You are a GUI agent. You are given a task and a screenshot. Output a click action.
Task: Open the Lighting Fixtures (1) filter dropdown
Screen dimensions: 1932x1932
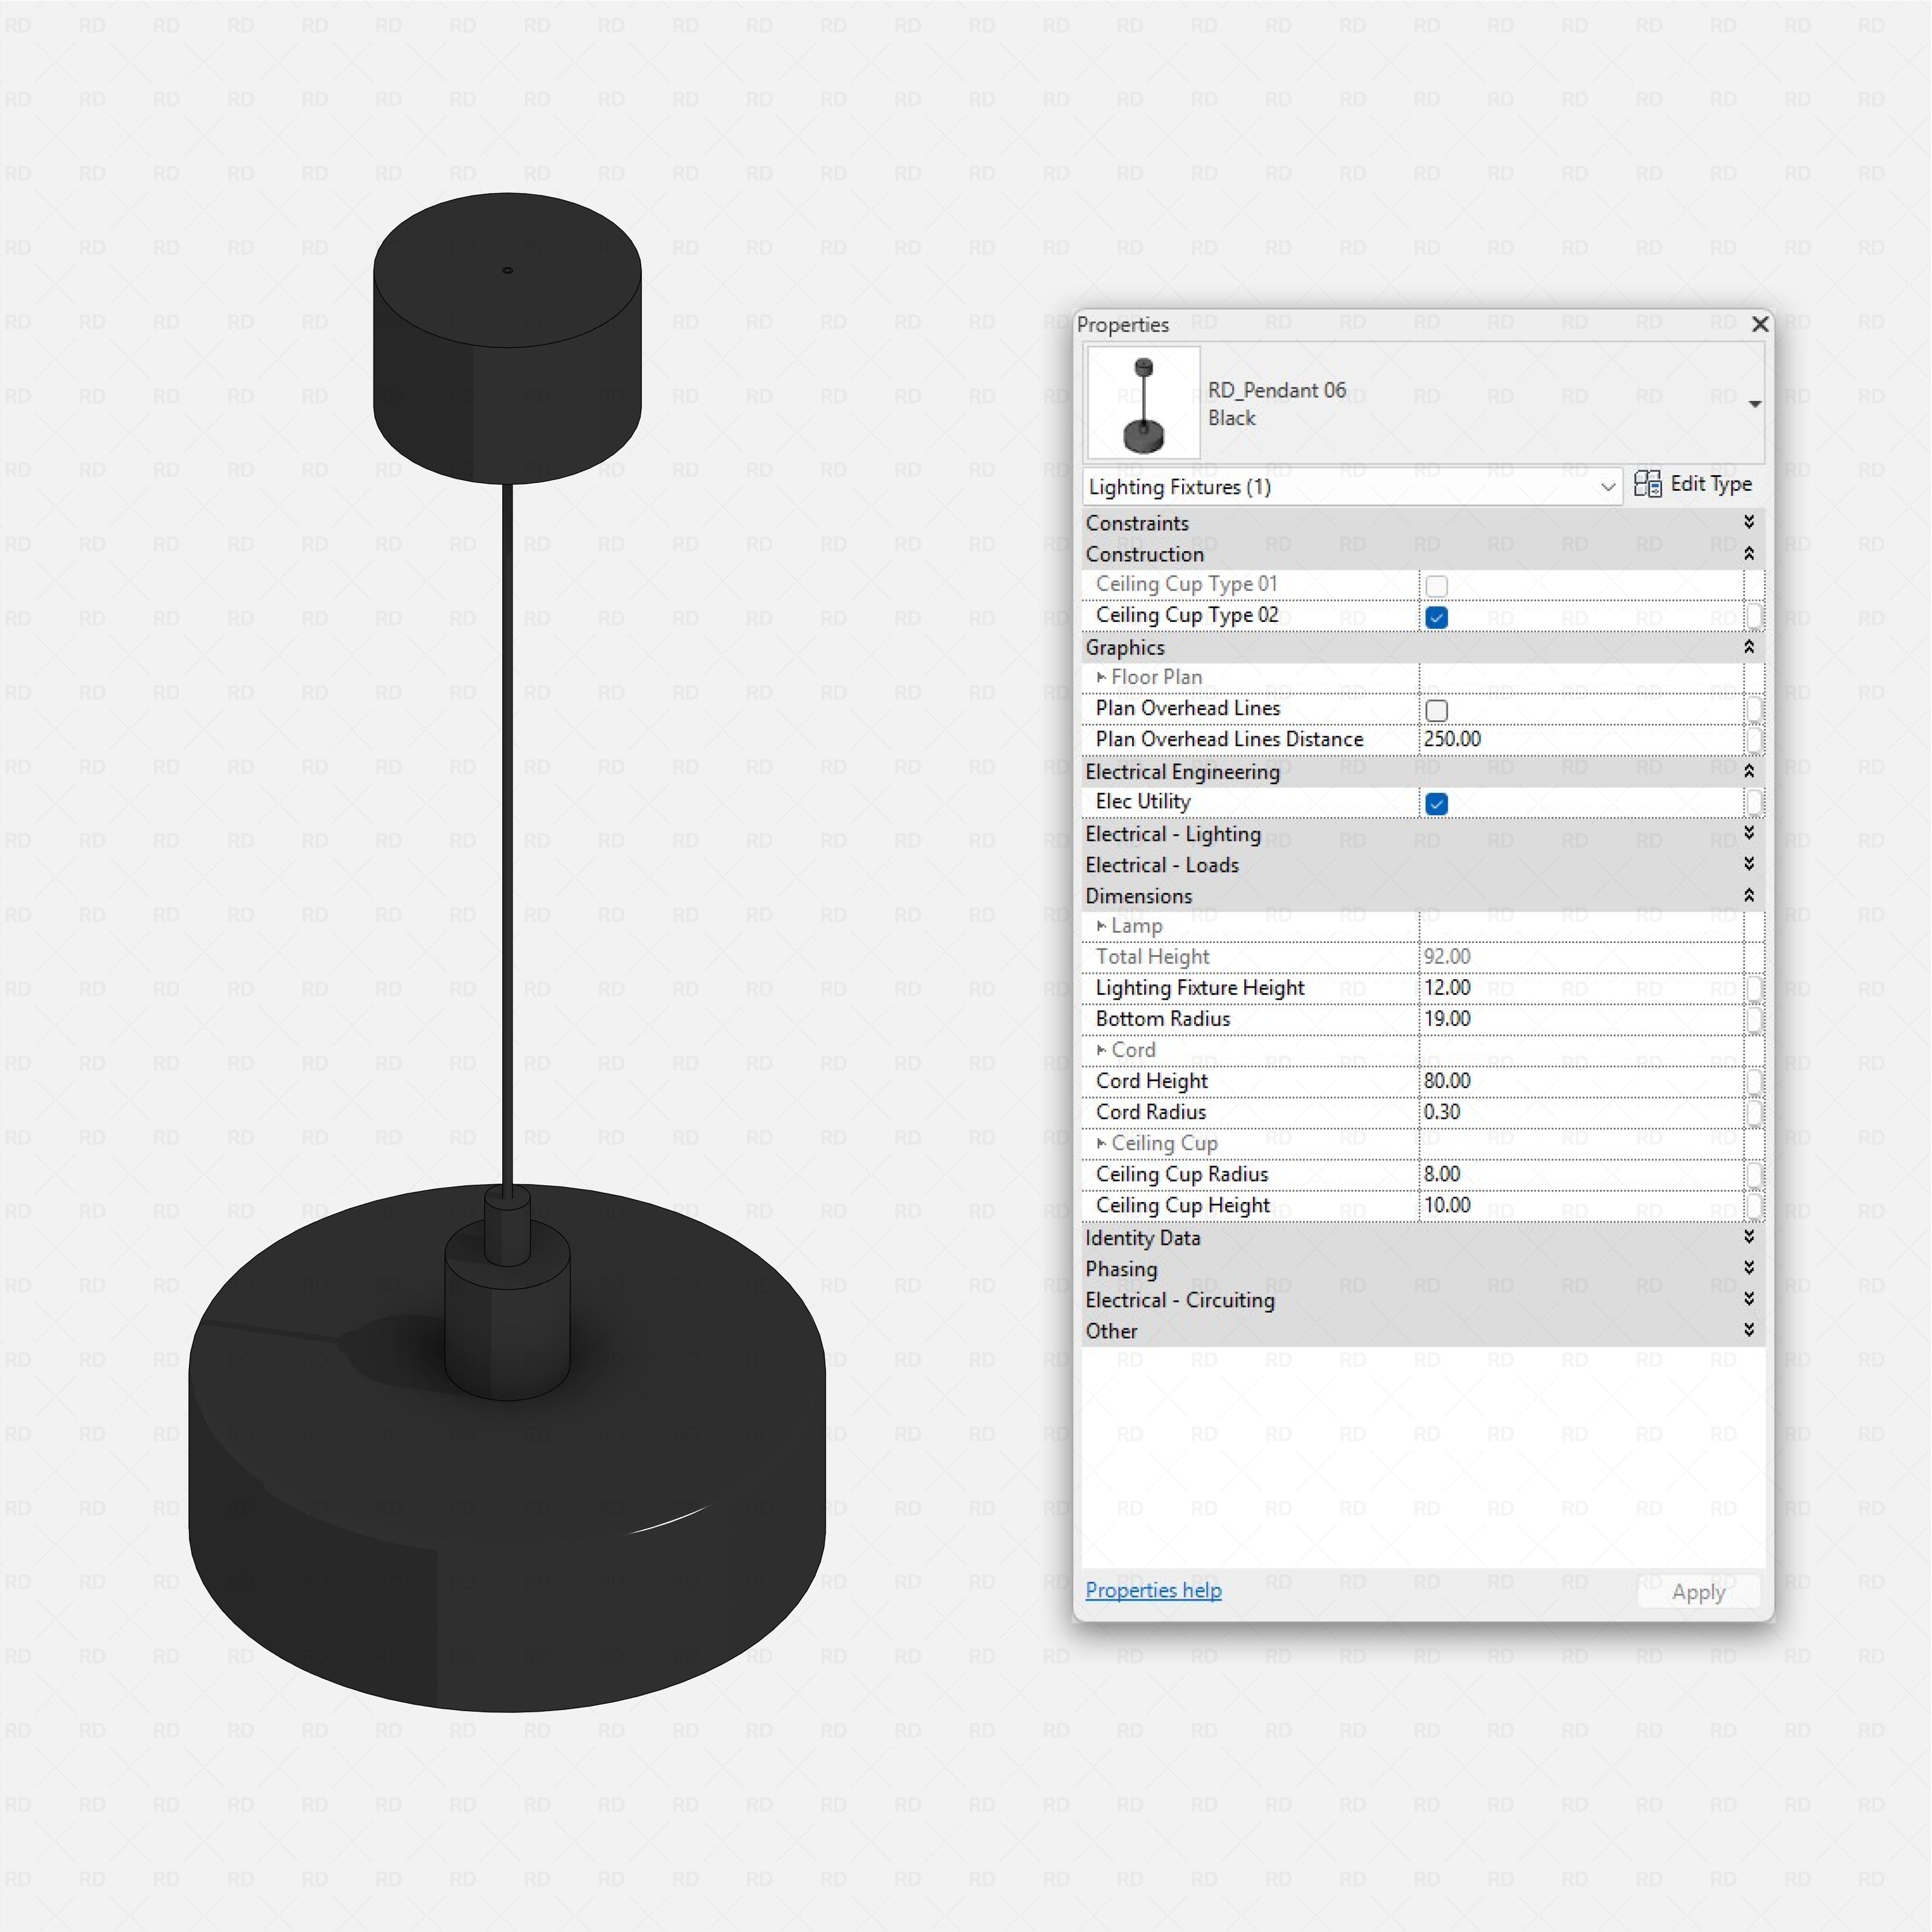tap(1352, 487)
